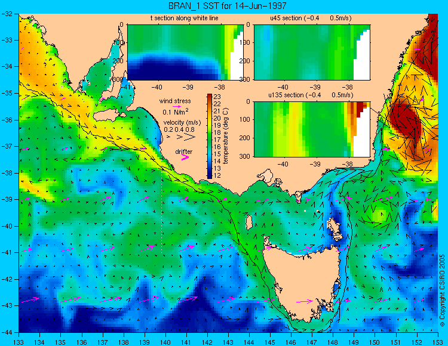Click the "0.1 N/m²" legend value

(x=176, y=112)
